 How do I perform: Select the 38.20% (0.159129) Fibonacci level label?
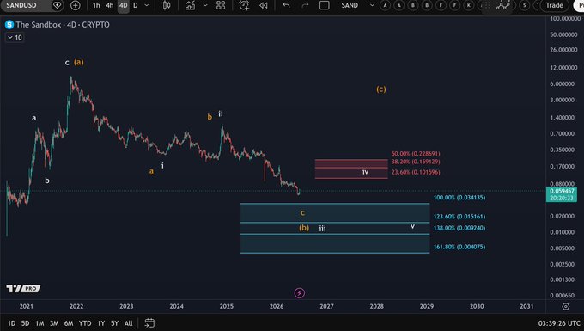(x=416, y=162)
